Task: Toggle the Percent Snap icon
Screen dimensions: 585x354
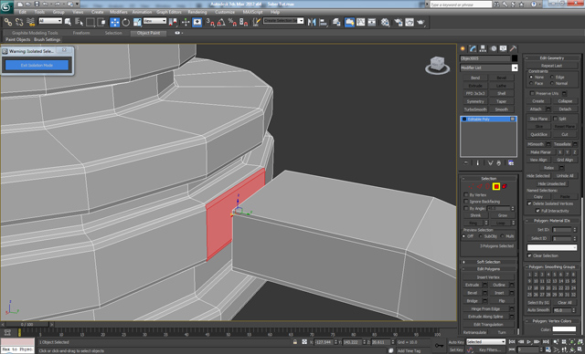Action: point(232,22)
